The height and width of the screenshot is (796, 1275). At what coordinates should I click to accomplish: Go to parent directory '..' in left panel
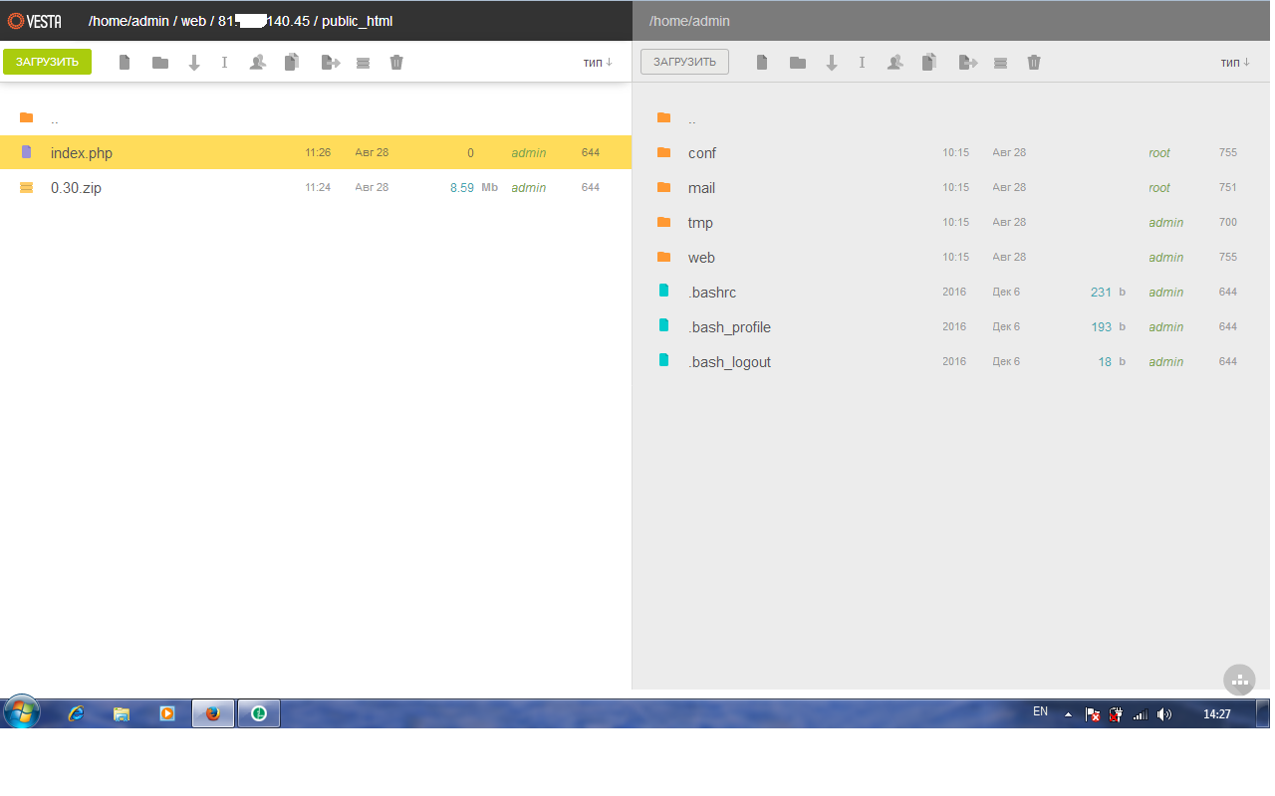(55, 118)
